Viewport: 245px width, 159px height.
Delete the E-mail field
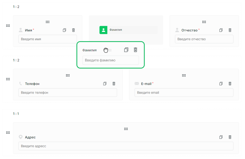(230, 83)
